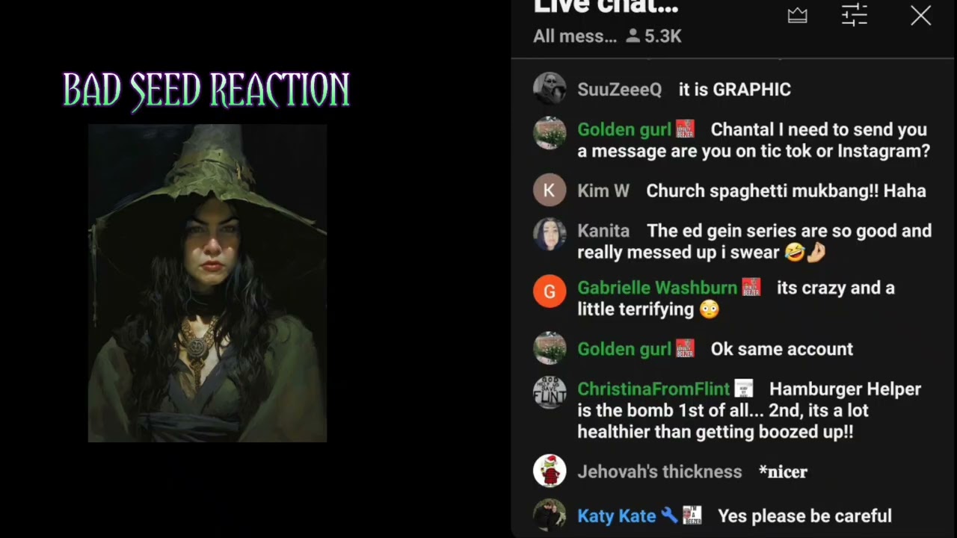957x538 pixels.
Task: Click Katy Kate's moderator wrench badge
Action: tap(670, 516)
